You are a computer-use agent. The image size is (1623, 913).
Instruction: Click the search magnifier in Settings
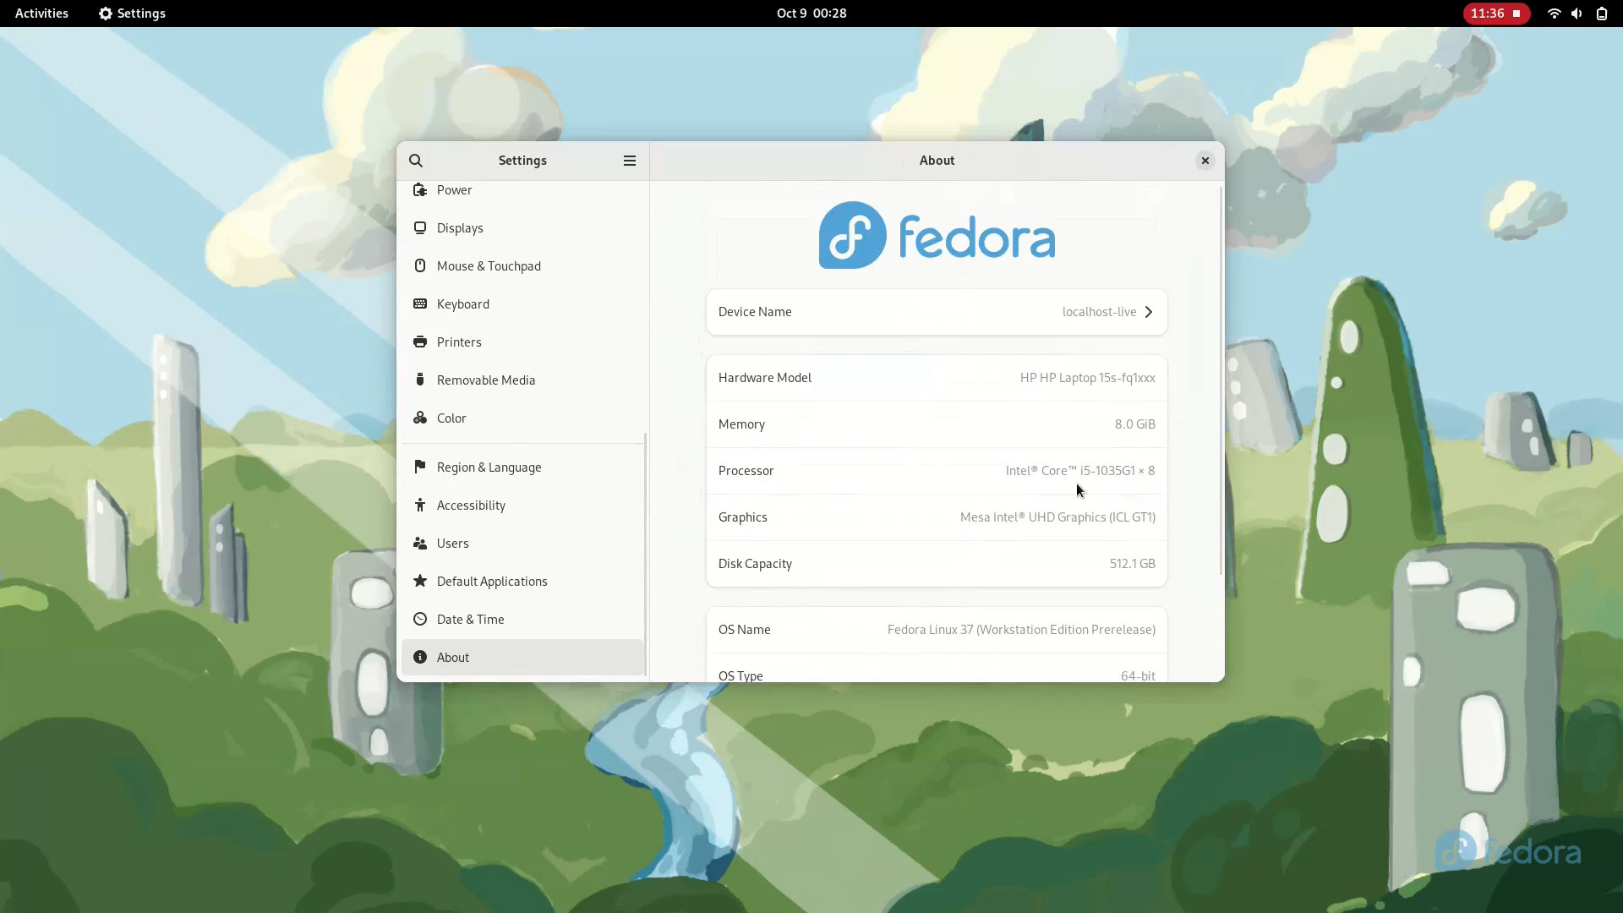click(416, 160)
